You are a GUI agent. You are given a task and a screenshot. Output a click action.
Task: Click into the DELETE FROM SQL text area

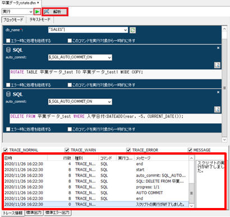(x=116, y=119)
